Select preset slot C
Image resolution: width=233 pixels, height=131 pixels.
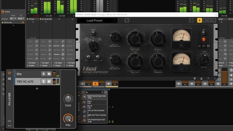209,20
